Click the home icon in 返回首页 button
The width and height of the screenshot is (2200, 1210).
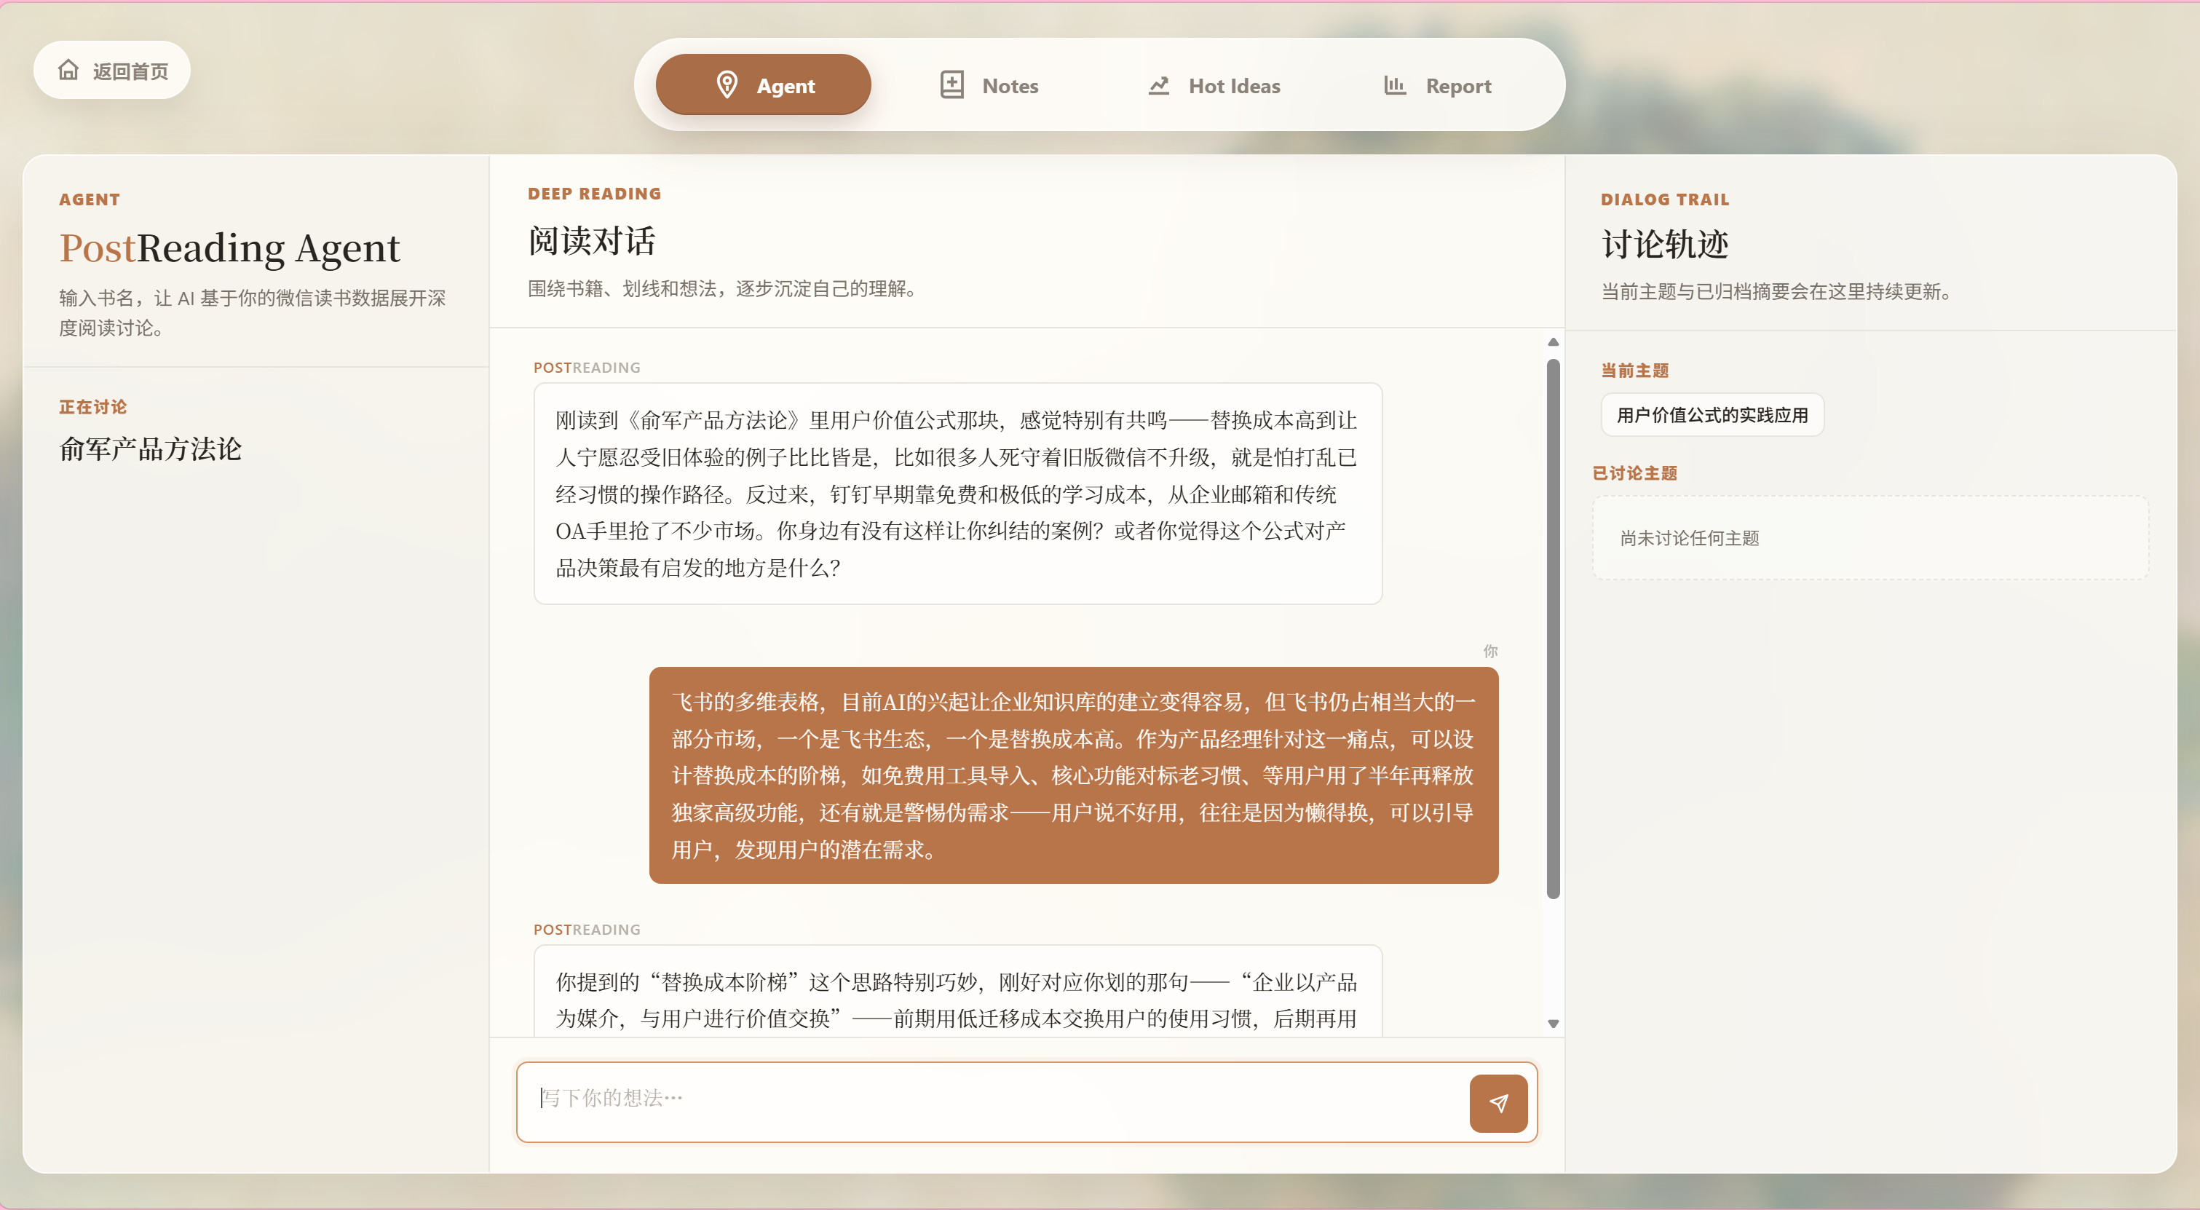(x=68, y=70)
